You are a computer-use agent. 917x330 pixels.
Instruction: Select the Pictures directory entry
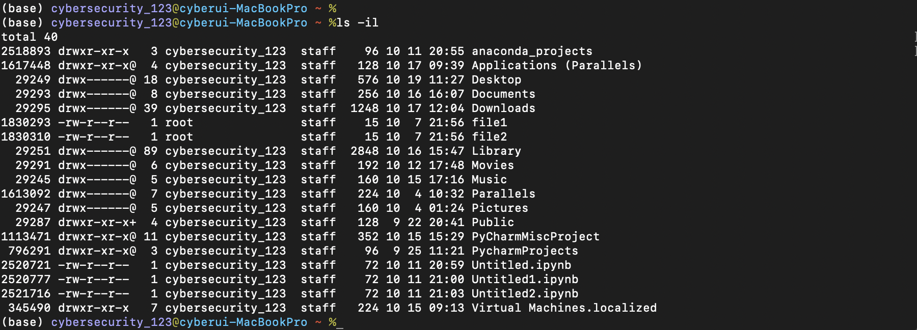pos(500,208)
